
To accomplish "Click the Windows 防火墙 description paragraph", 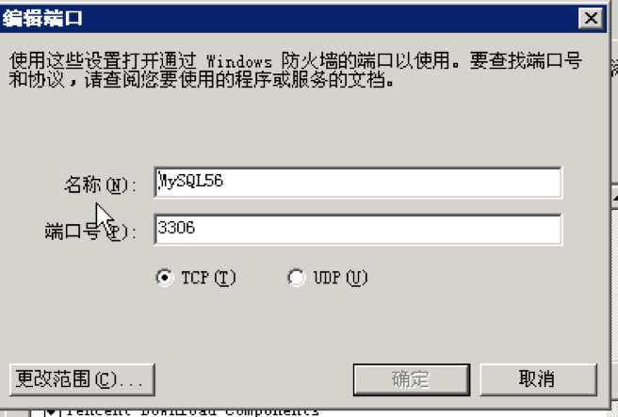I will (296, 70).
